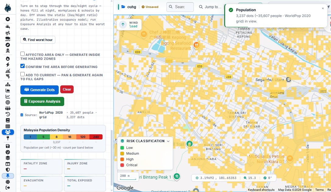Select the skull and crossbones toxic tool
The height and width of the screenshot is (192, 331).
click(8, 51)
